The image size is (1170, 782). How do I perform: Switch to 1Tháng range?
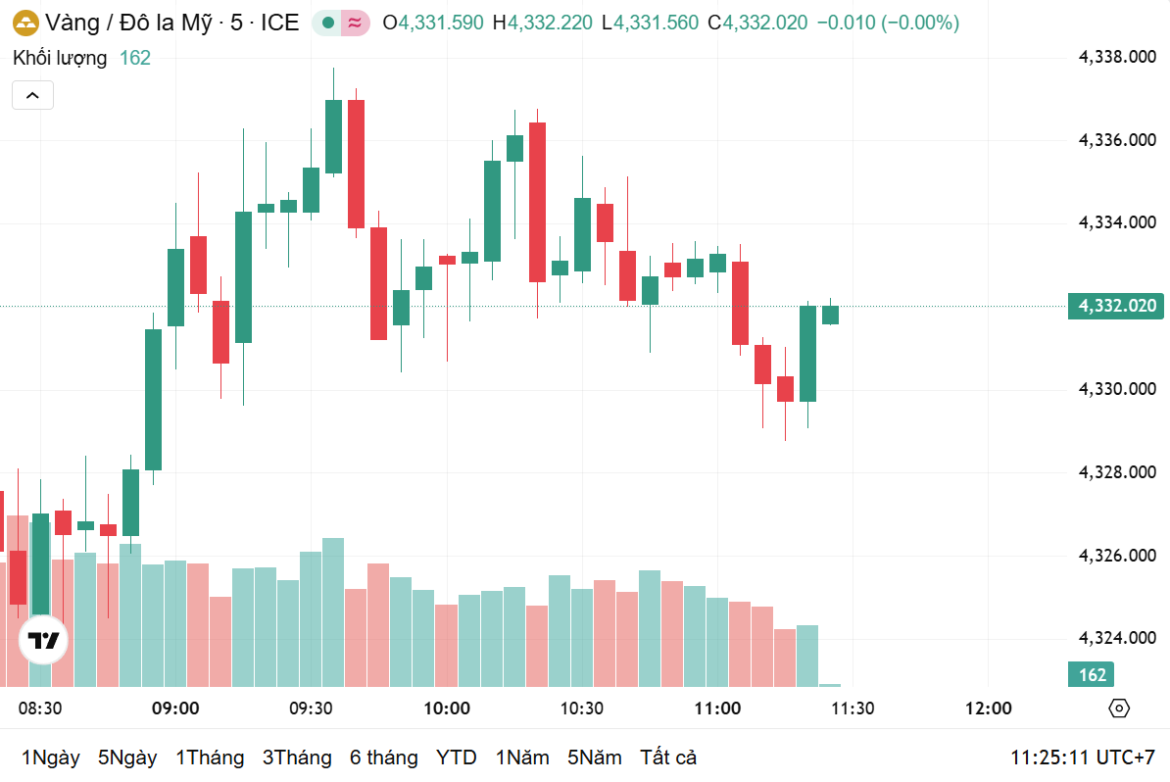click(210, 758)
